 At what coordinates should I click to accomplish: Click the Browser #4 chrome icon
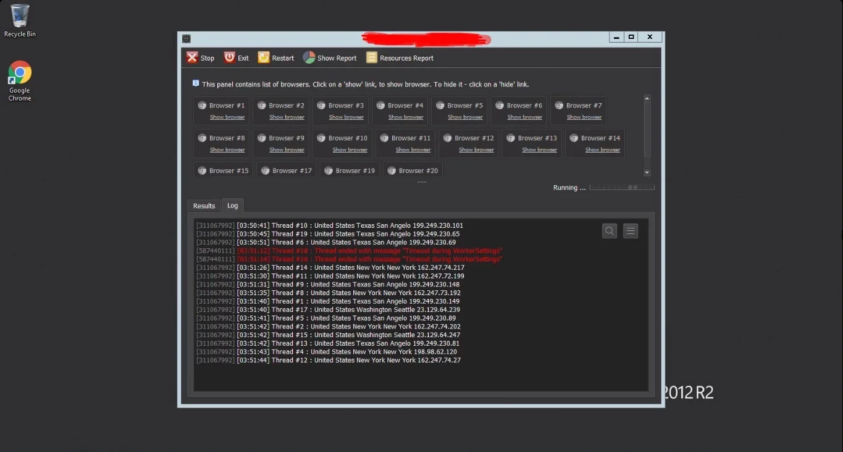381,106
